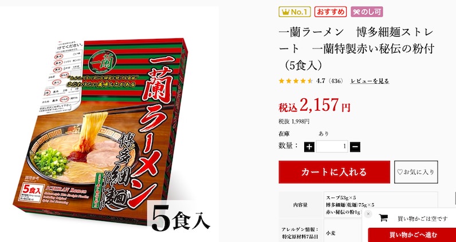Viewport: 456px width, 242px height.
Task: Click the minus quantity stepper button
Action: click(x=355, y=147)
